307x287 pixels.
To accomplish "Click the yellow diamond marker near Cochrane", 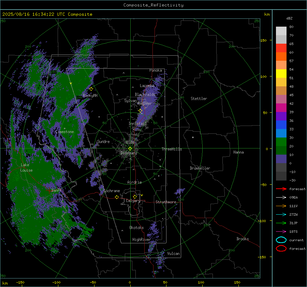I will (117, 197).
